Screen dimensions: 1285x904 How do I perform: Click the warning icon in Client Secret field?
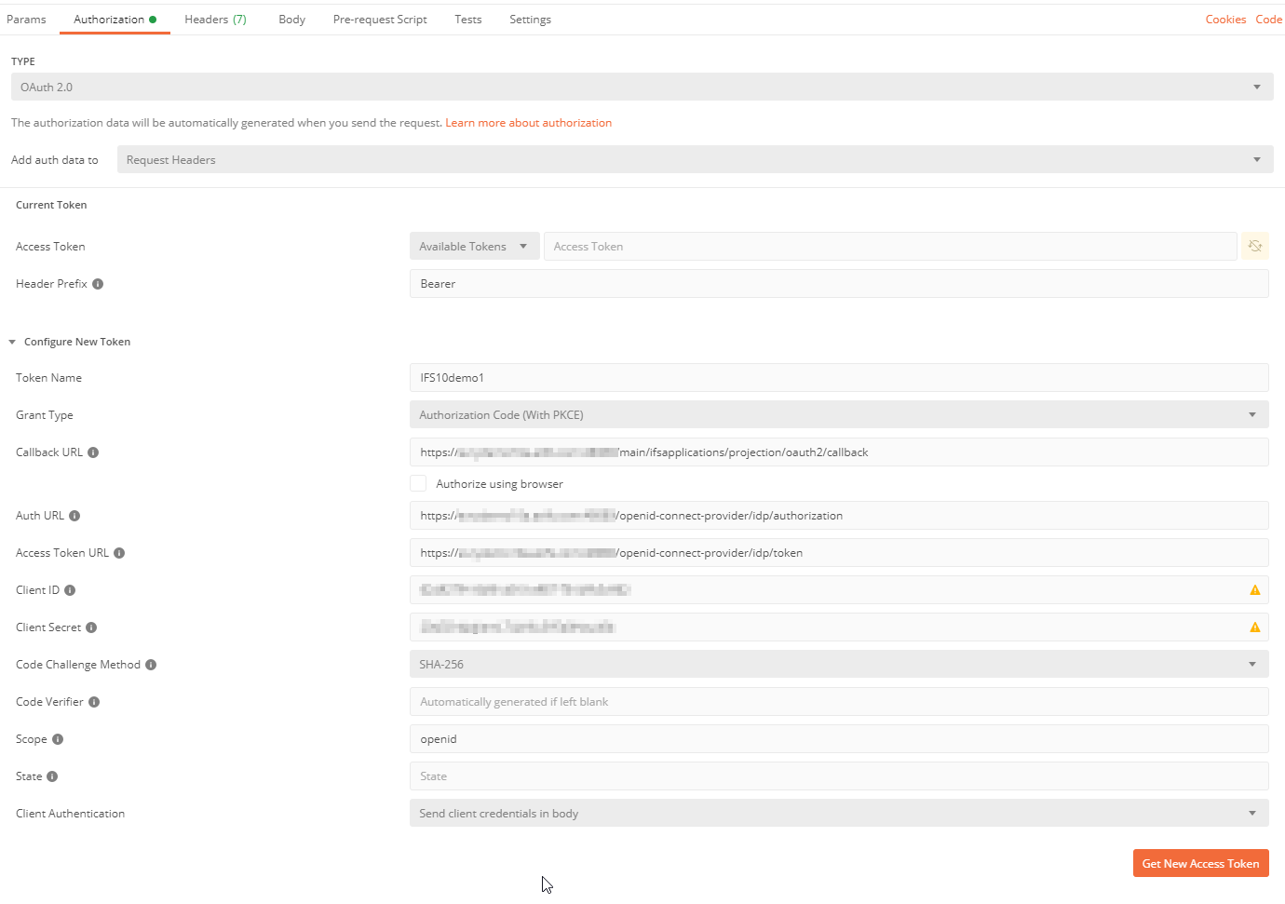pyautogui.click(x=1254, y=627)
